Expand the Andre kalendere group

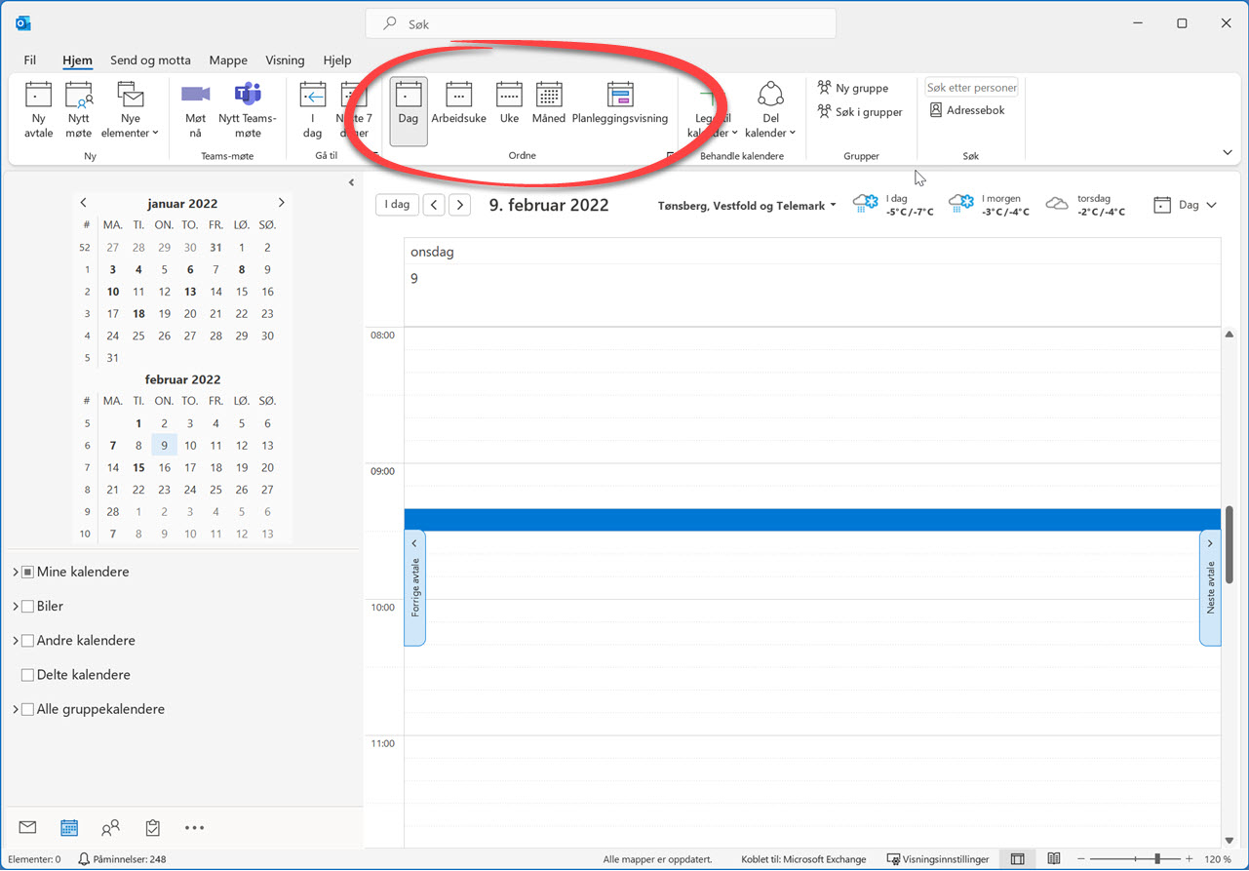pyautogui.click(x=16, y=641)
